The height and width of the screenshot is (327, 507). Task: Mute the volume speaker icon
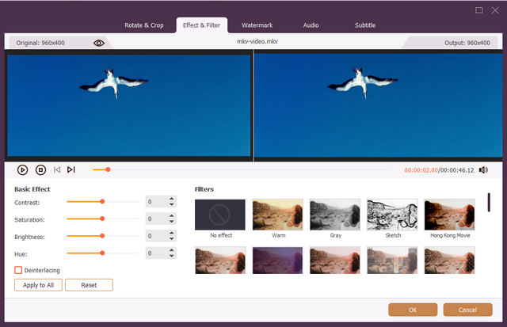pyautogui.click(x=483, y=169)
